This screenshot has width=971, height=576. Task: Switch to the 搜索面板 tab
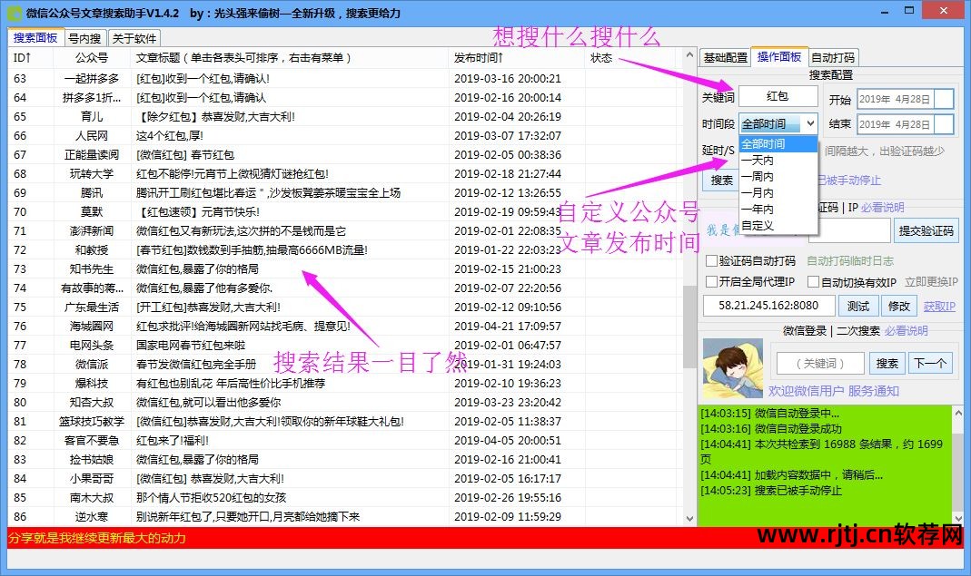point(35,38)
